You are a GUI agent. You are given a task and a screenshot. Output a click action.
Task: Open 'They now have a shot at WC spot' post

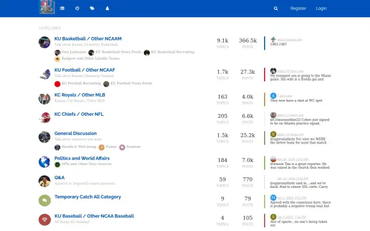pos(296,100)
